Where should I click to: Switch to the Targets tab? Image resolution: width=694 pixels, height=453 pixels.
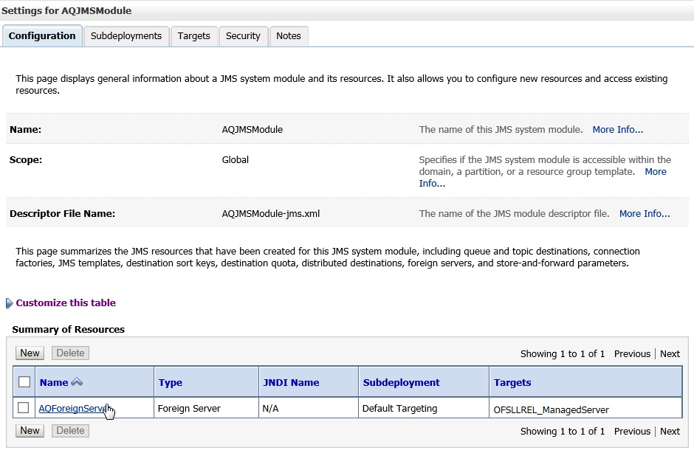click(x=194, y=36)
